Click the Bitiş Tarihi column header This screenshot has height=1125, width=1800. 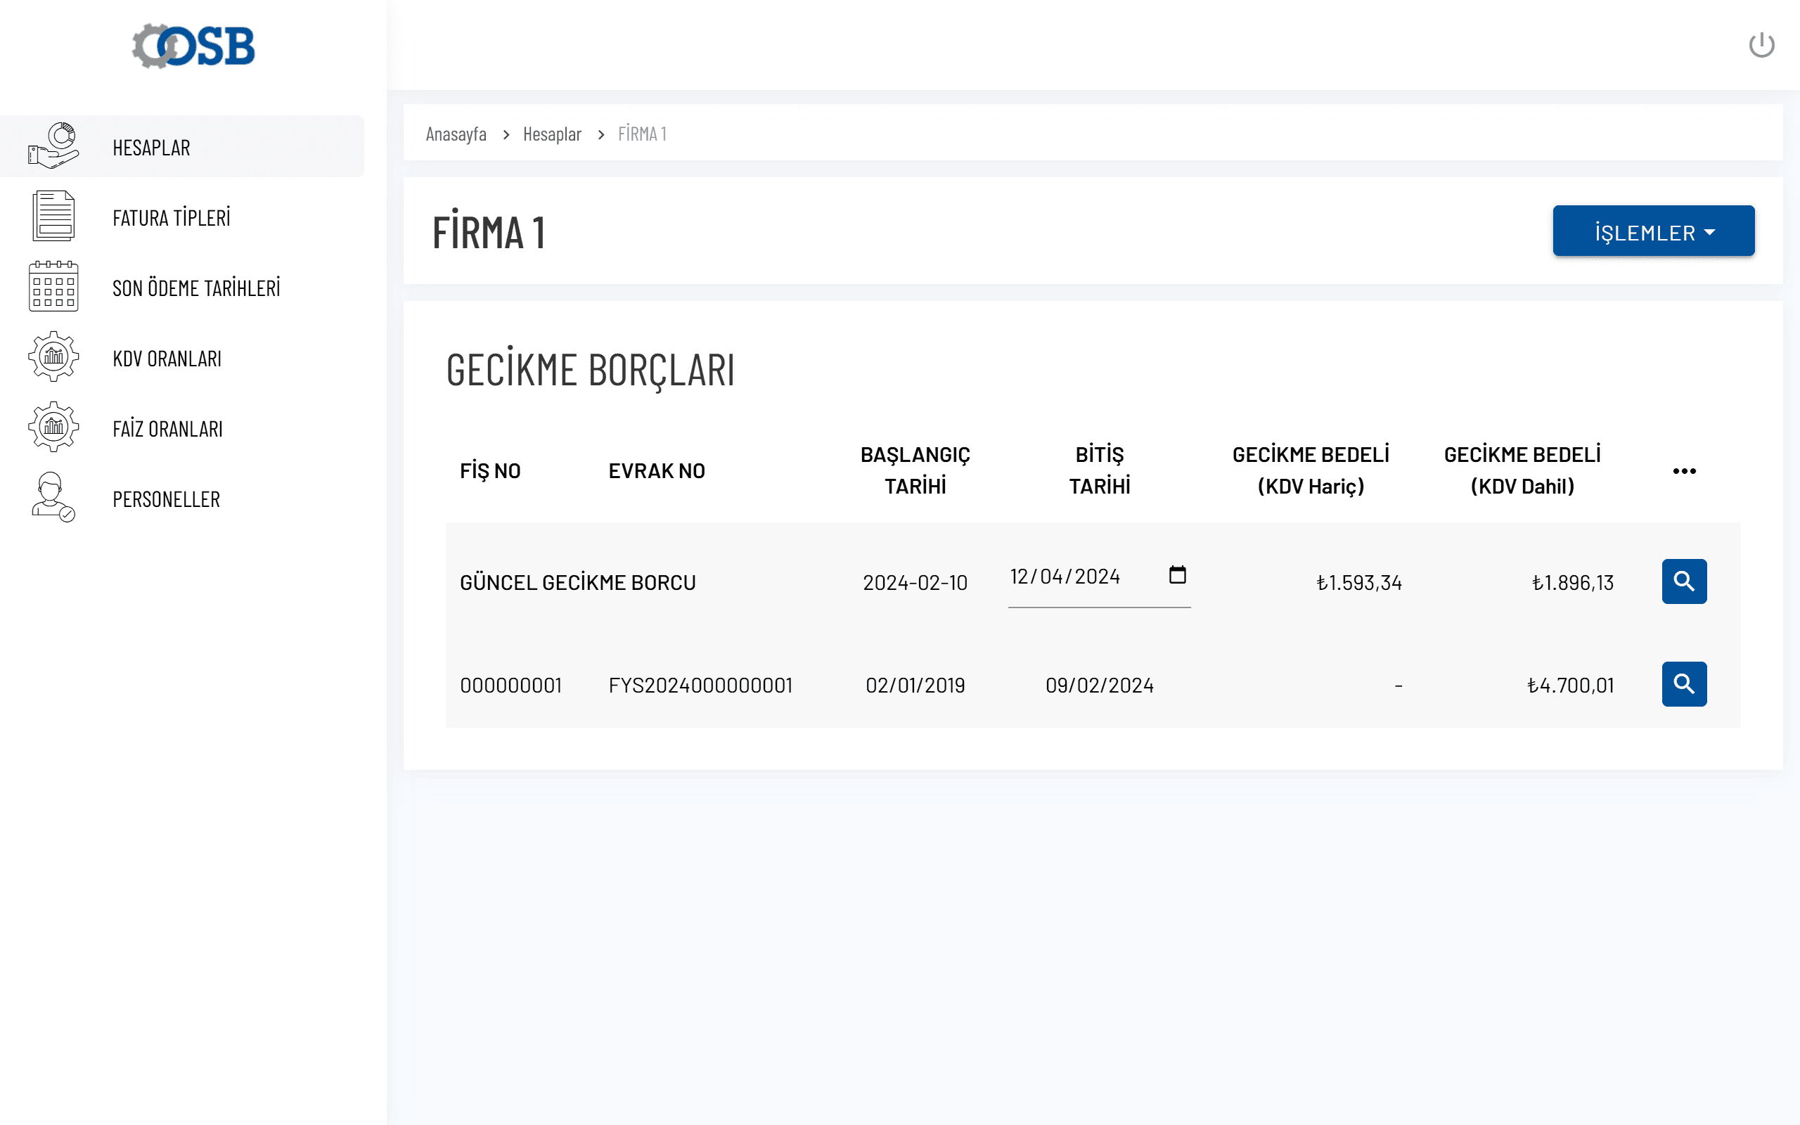click(1098, 470)
